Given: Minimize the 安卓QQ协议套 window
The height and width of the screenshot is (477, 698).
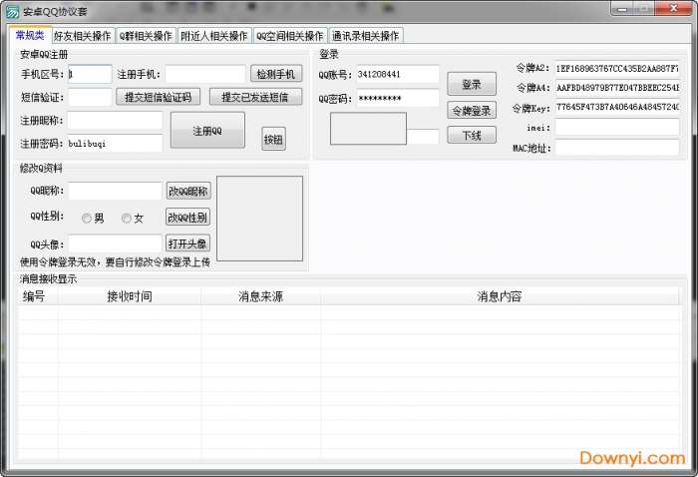Looking at the screenshot, I should [x=622, y=8].
